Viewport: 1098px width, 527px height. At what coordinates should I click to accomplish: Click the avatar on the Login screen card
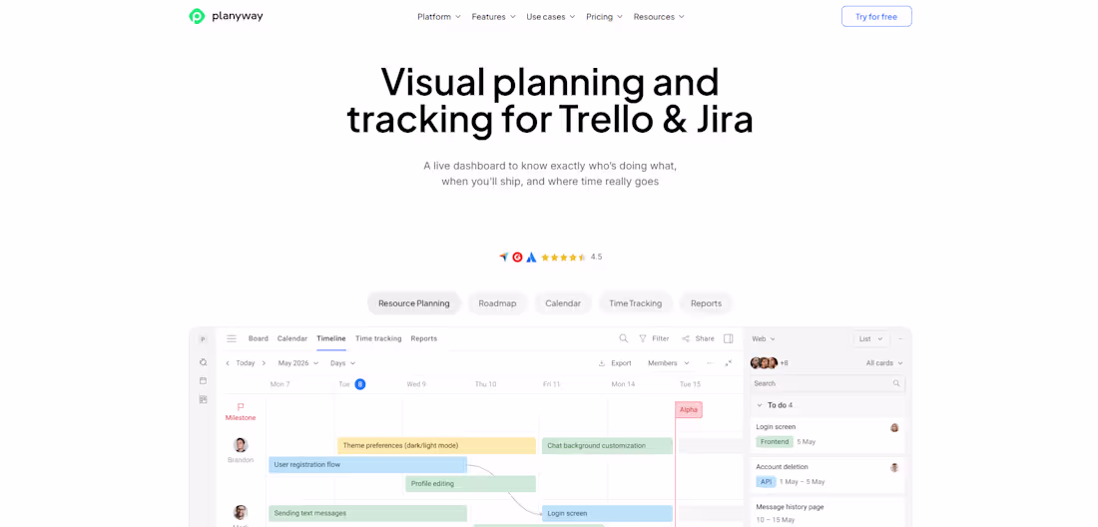pos(894,427)
